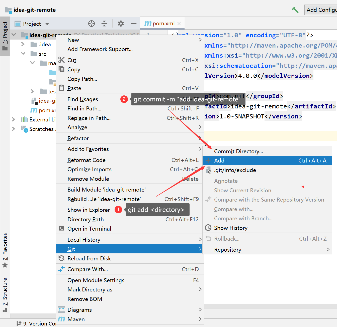
Task: Select Add in Git submenu
Action: pos(267,160)
